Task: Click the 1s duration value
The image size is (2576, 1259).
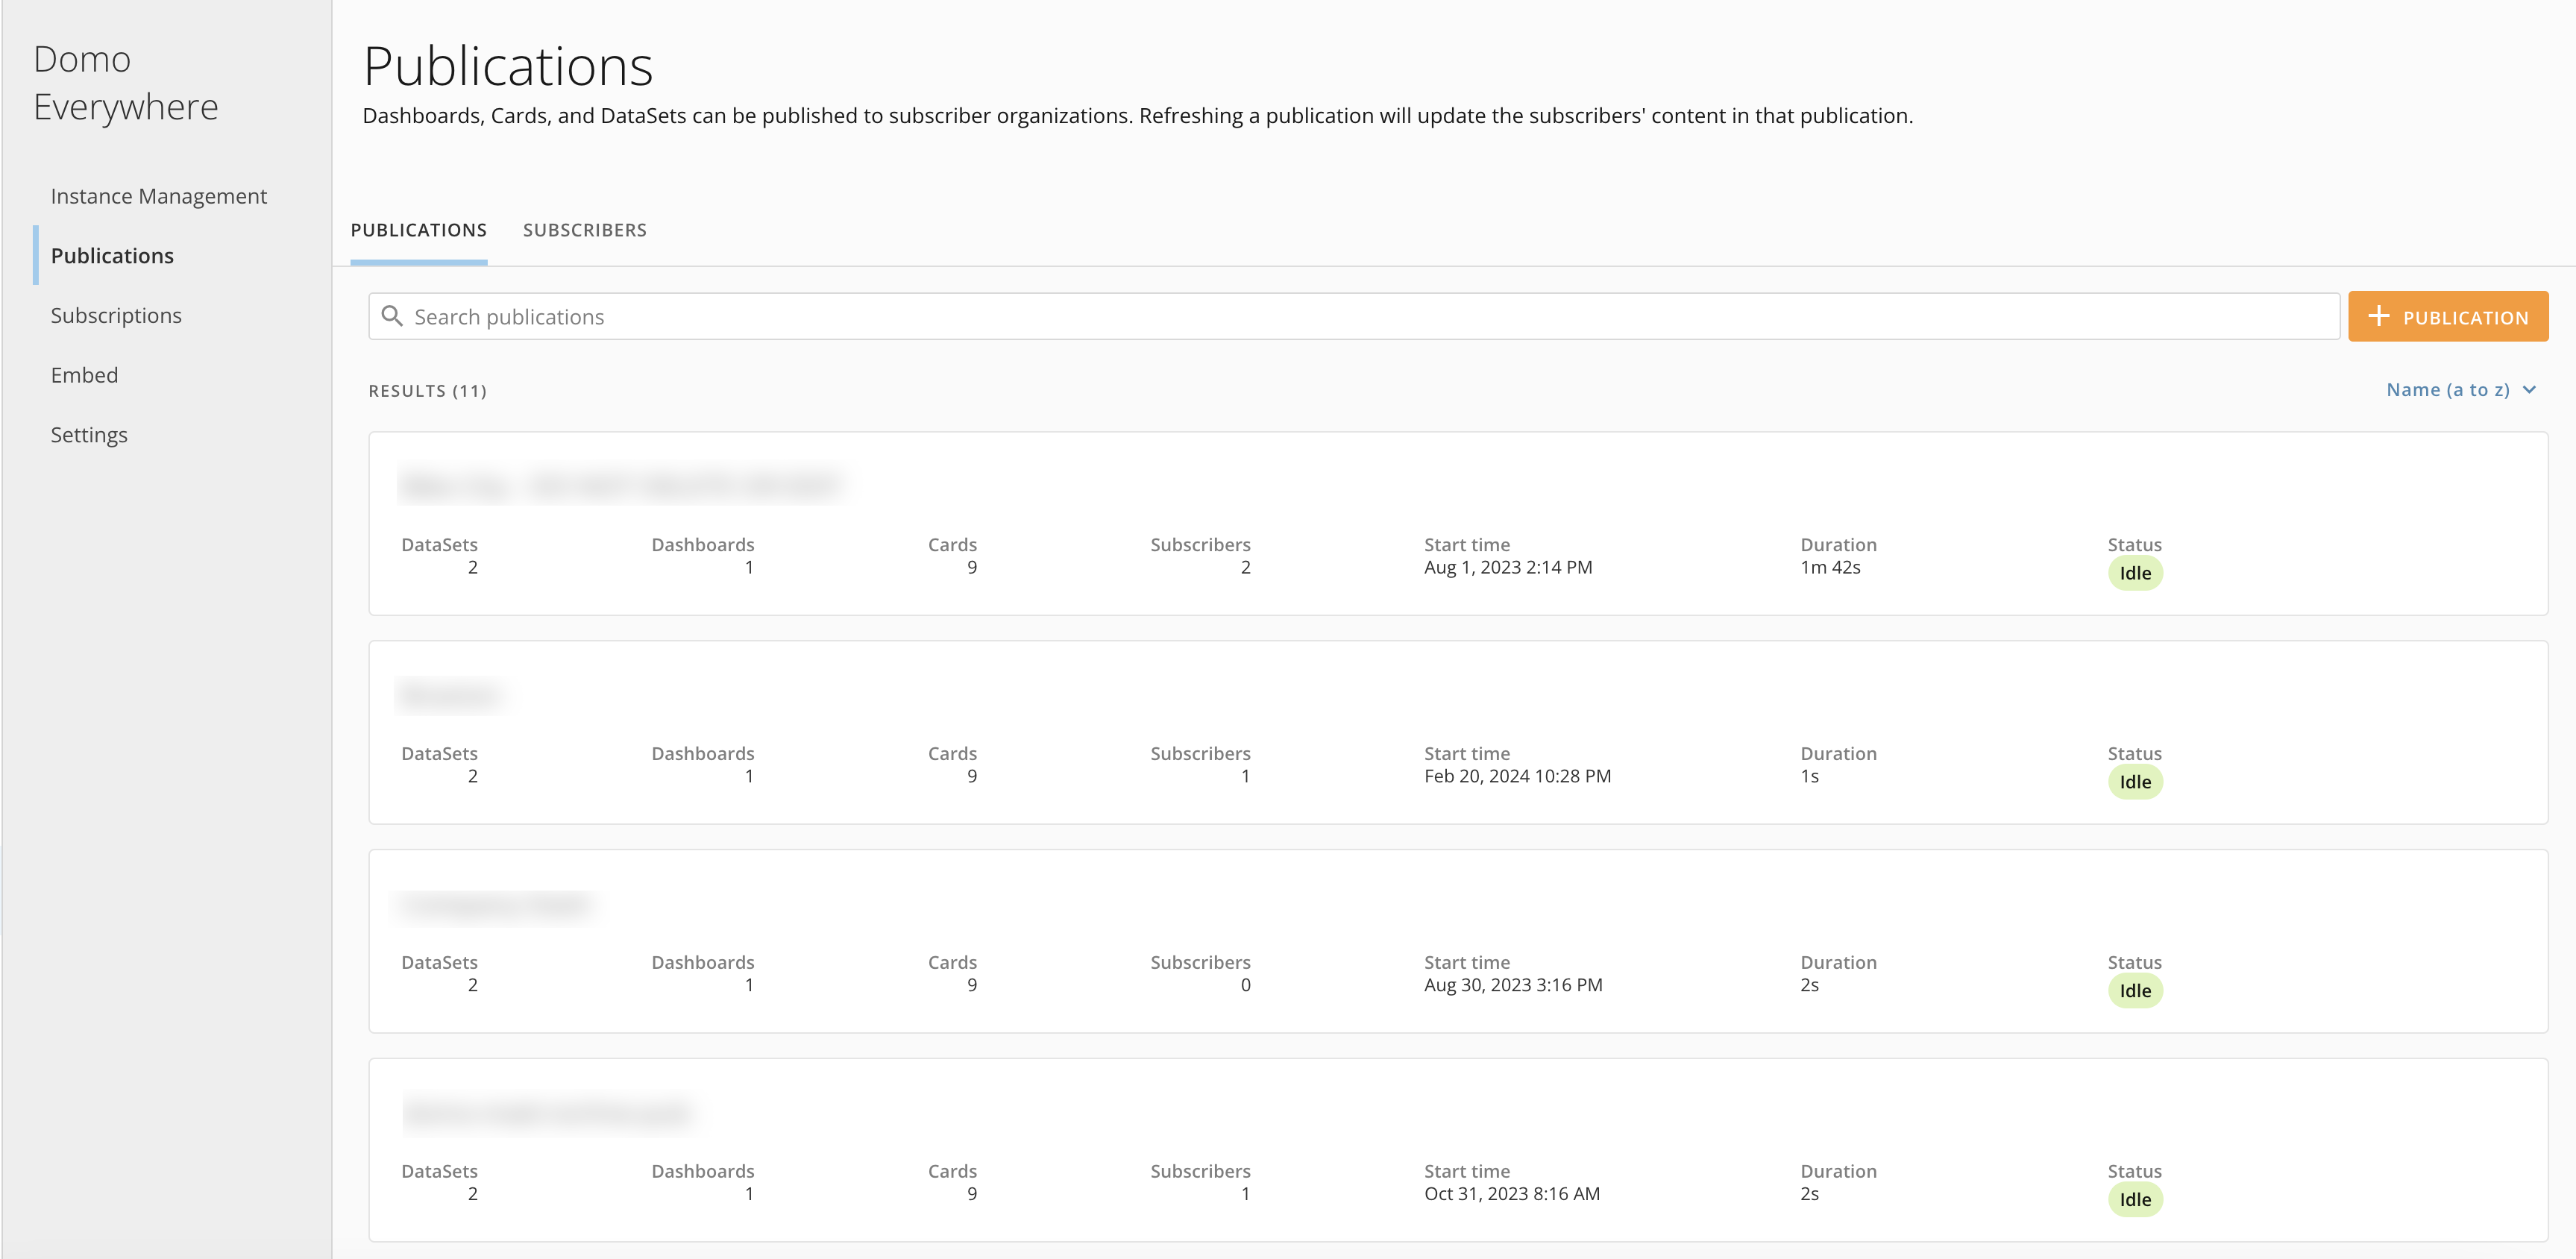Action: tap(1809, 777)
